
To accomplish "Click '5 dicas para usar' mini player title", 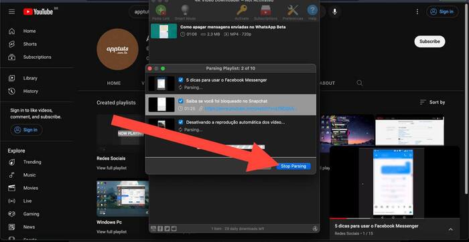I will click(x=377, y=226).
